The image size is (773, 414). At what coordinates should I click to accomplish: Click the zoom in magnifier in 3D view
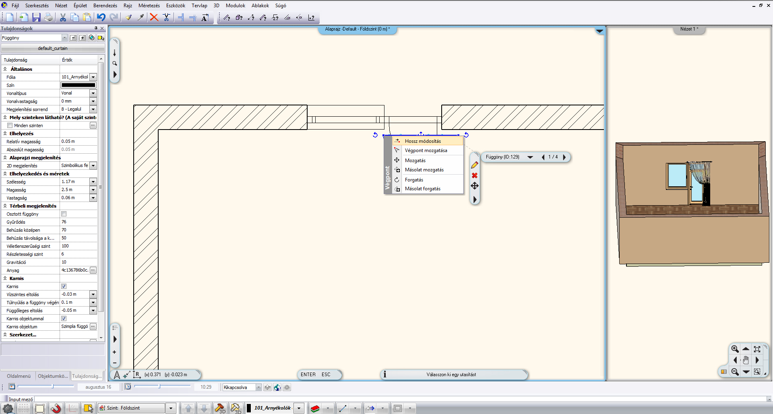tap(735, 349)
